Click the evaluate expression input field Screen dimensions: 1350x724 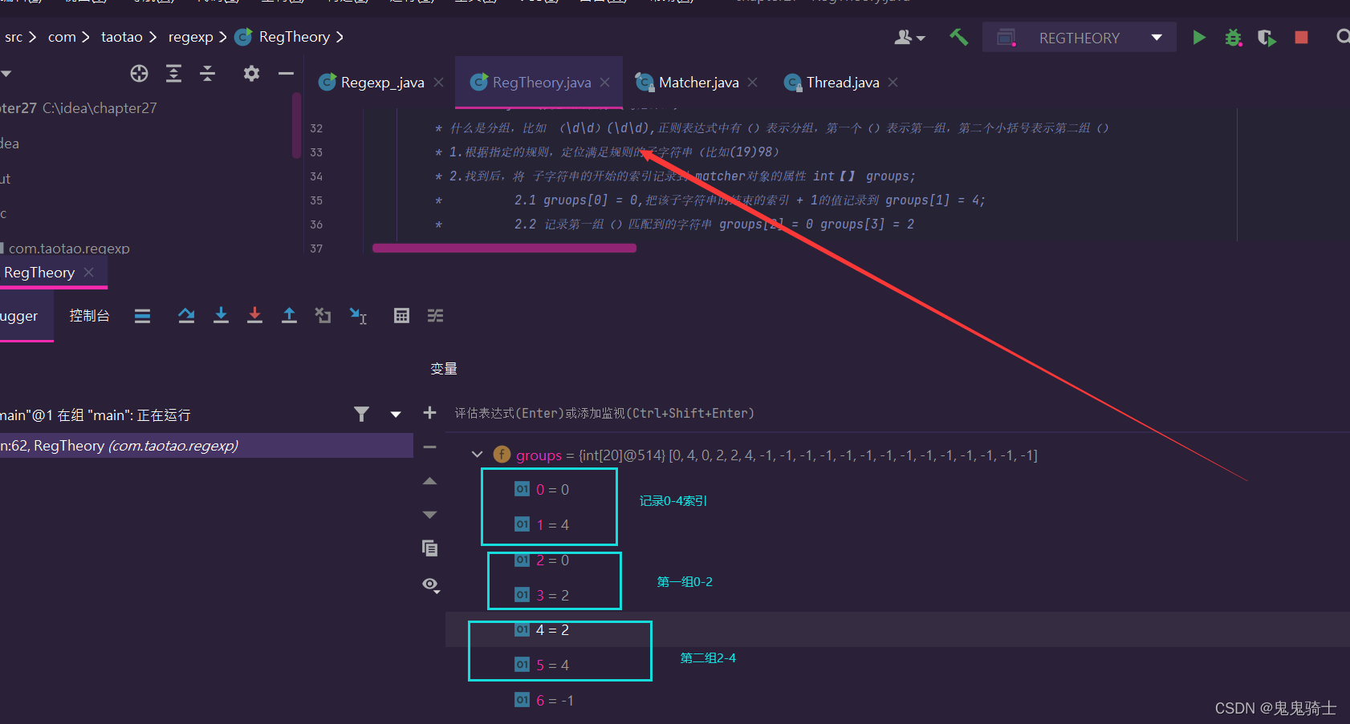click(x=897, y=414)
